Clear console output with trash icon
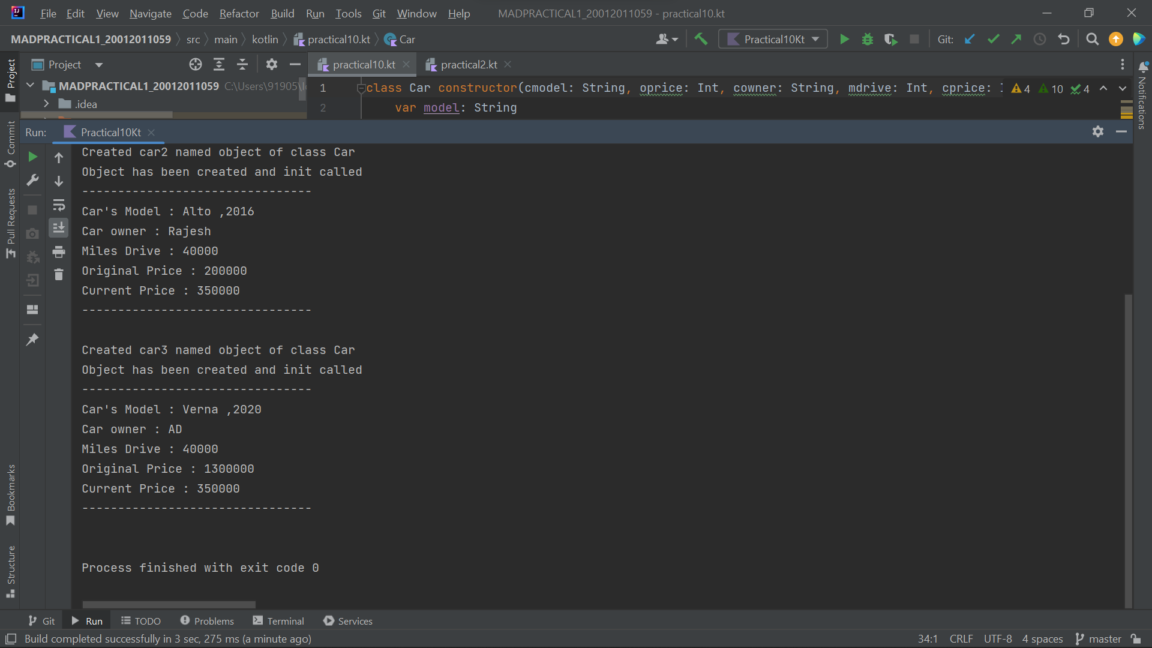The height and width of the screenshot is (648, 1152). tap(58, 274)
